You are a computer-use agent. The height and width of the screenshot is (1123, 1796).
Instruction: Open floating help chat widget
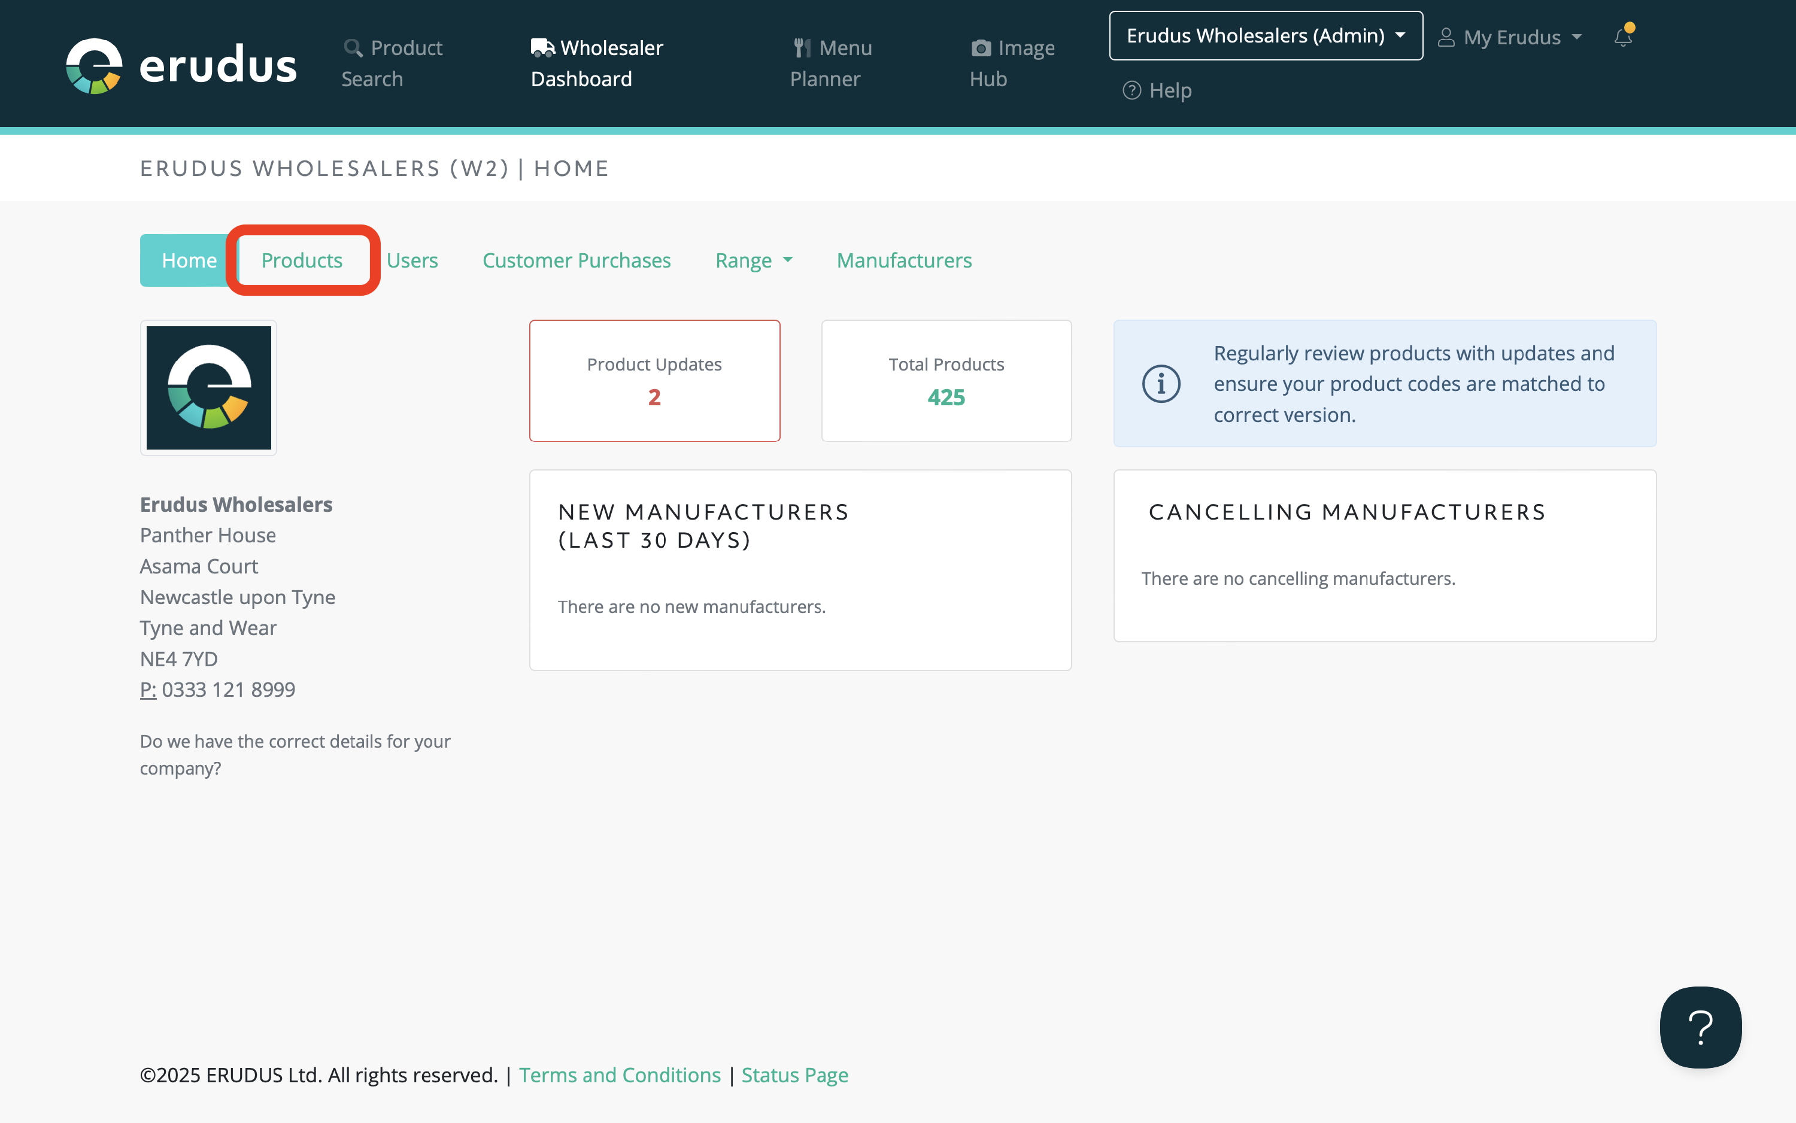coord(1700,1027)
